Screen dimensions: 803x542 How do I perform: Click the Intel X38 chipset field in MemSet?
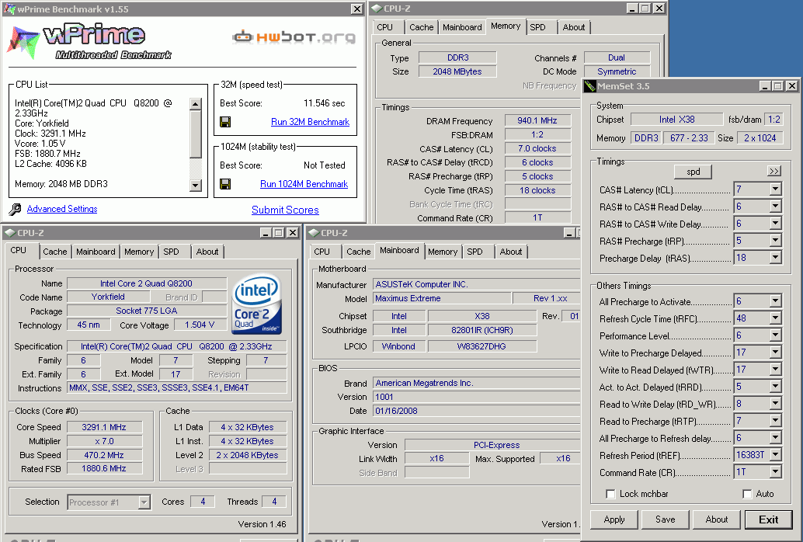pyautogui.click(x=676, y=120)
